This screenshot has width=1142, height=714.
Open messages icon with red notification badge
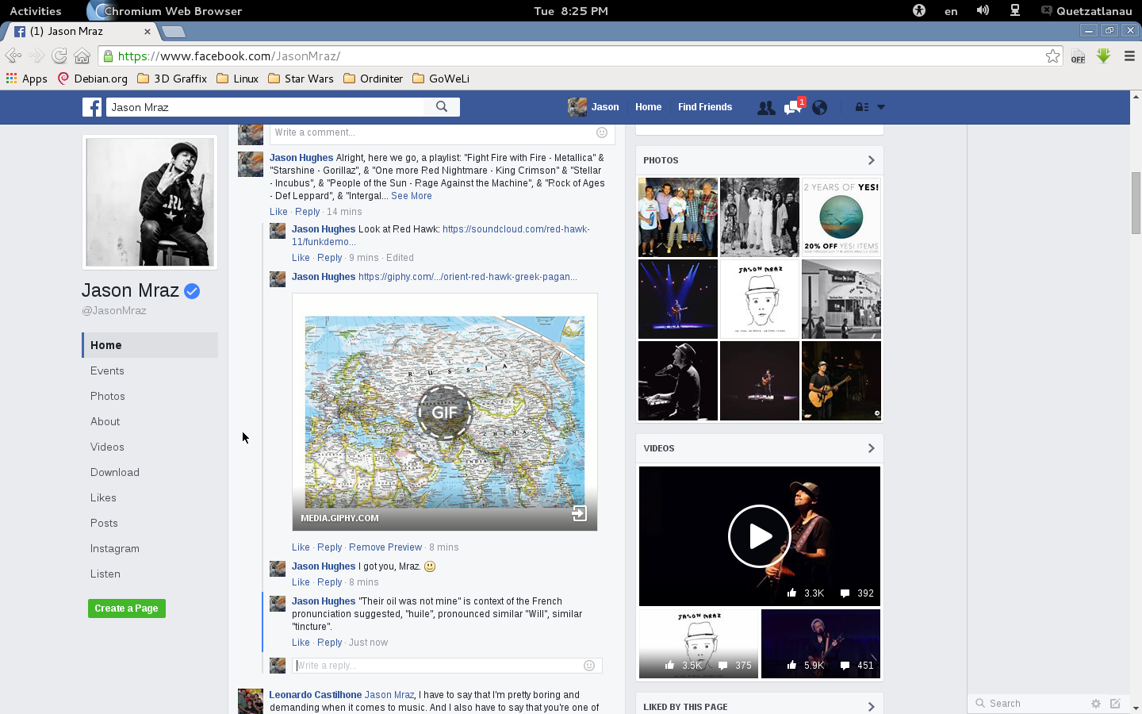click(x=793, y=107)
